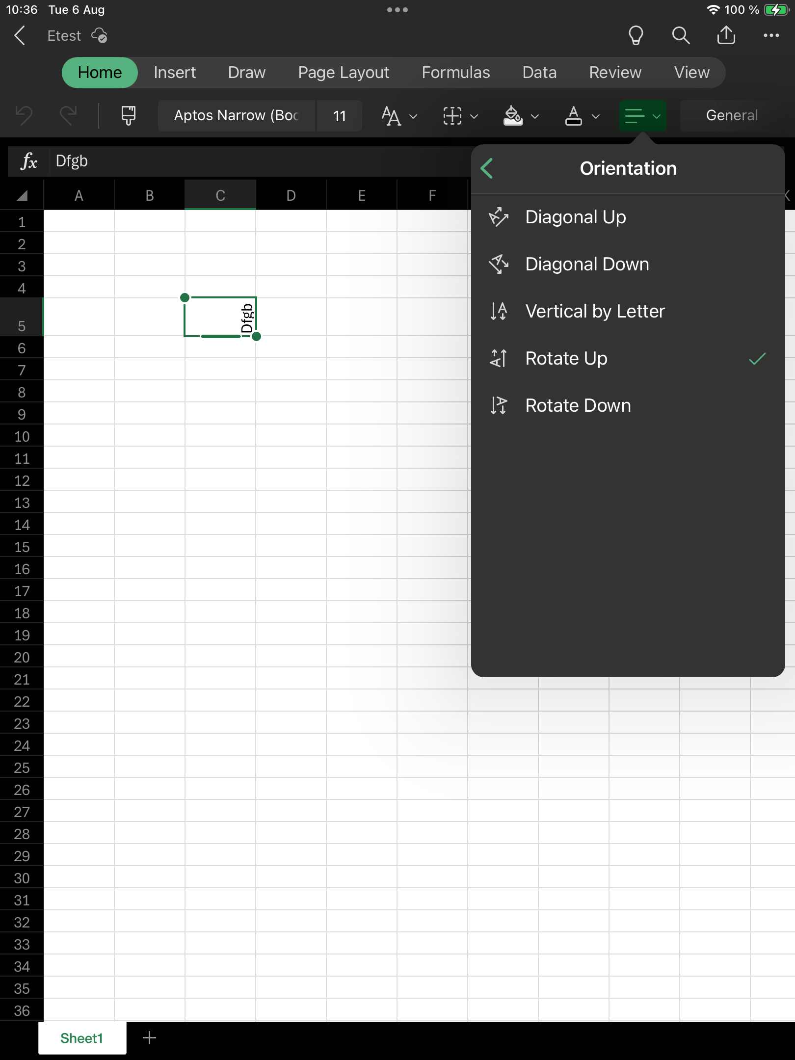Switch to the Draw tab
Screen dimensions: 795x1060
pyautogui.click(x=247, y=73)
